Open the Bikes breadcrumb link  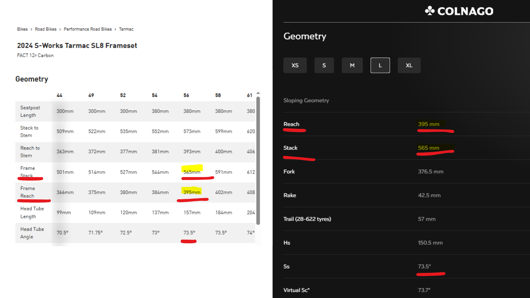pos(22,29)
